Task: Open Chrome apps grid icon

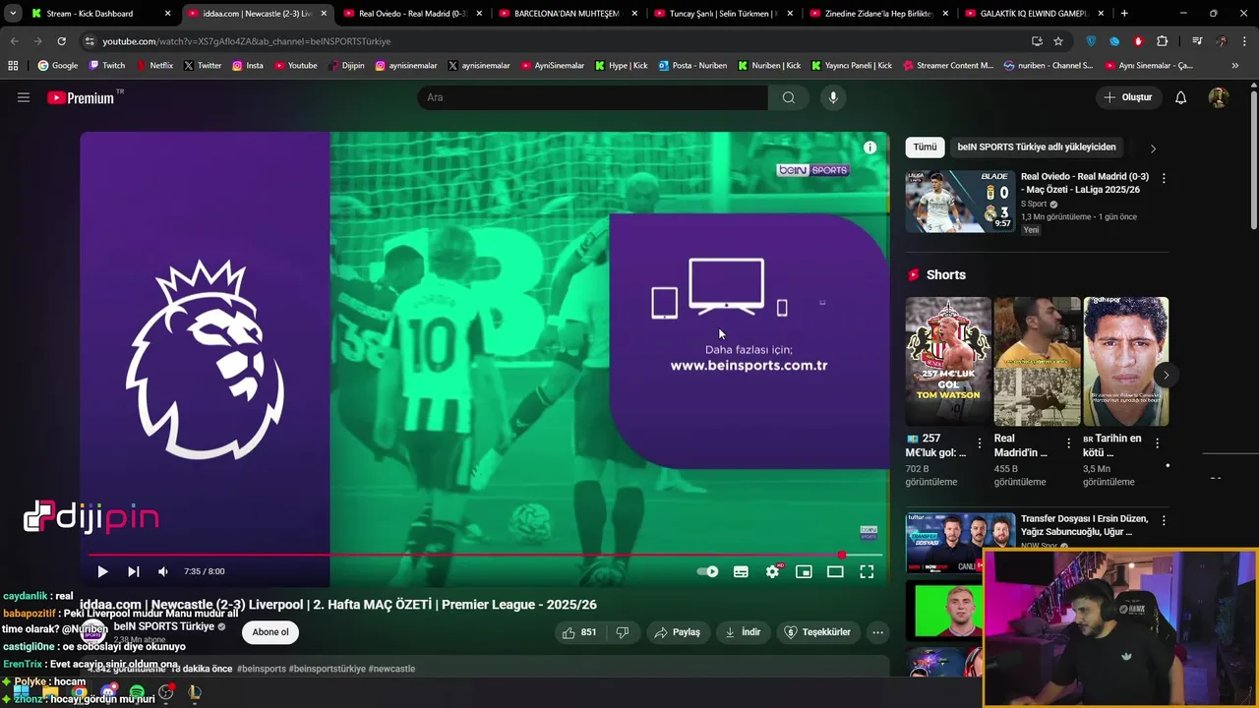Action: pyautogui.click(x=13, y=66)
